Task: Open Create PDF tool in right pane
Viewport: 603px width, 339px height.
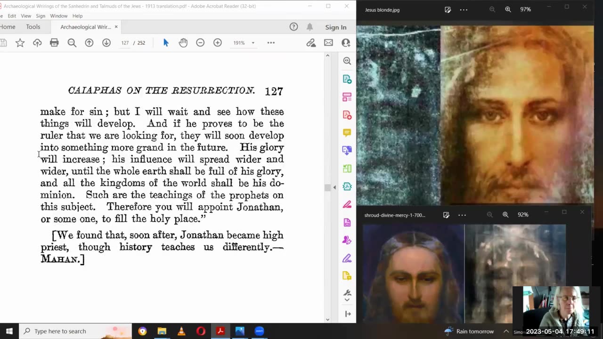Action: (347, 115)
